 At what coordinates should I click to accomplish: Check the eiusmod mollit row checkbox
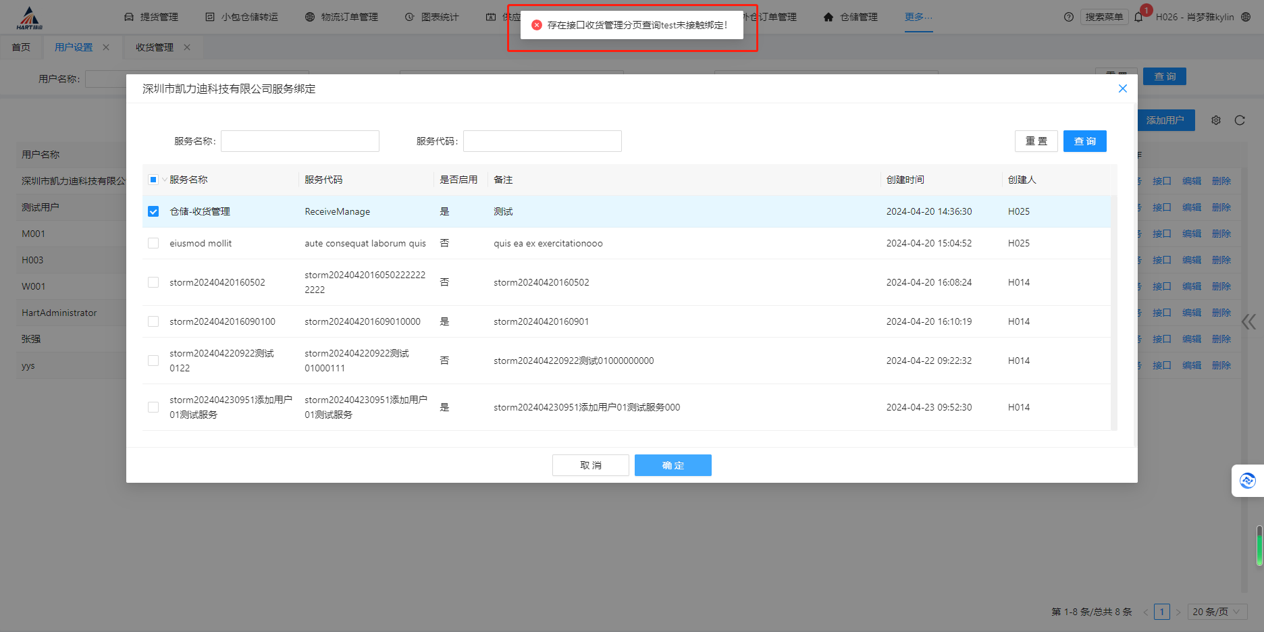(x=153, y=243)
